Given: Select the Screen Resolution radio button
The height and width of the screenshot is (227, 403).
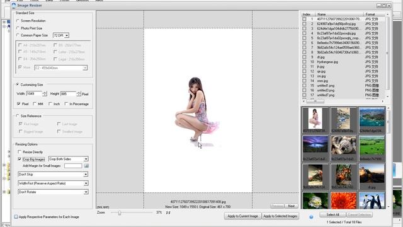Looking at the screenshot, I should click(x=18, y=21).
